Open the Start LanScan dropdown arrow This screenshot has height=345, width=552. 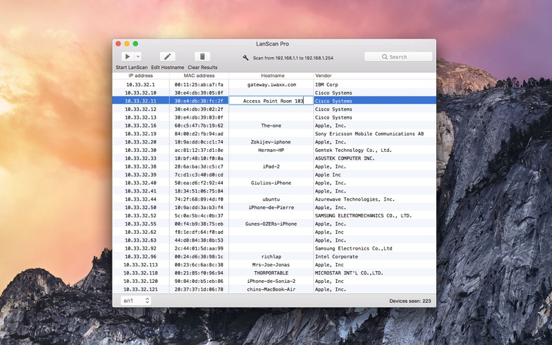coord(138,57)
